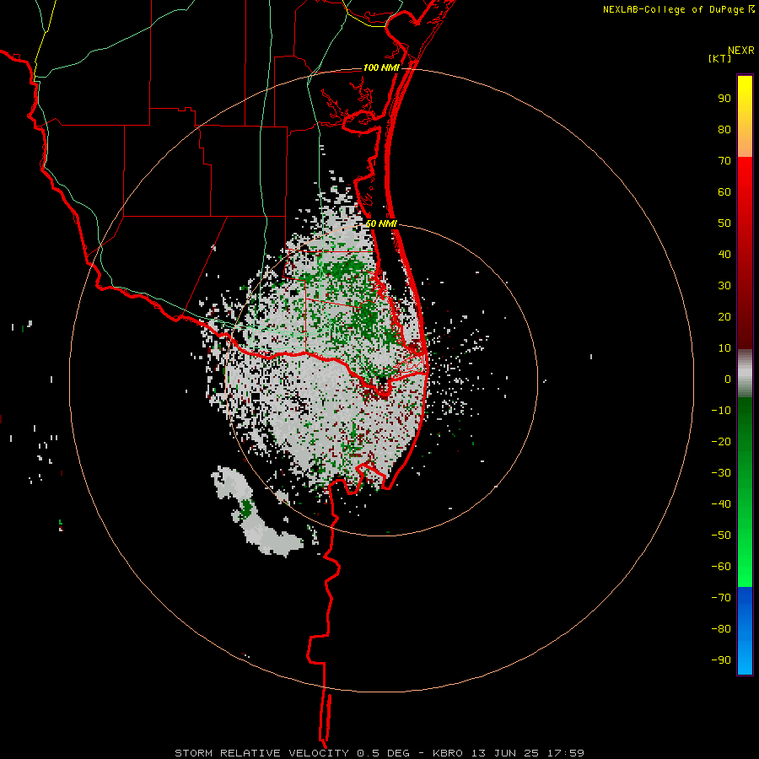Click the -90 scale value

coord(721,660)
